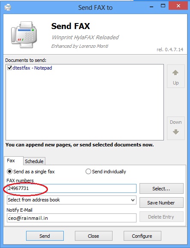Click the Send button
The height and width of the screenshot is (248, 190).
click(45, 236)
